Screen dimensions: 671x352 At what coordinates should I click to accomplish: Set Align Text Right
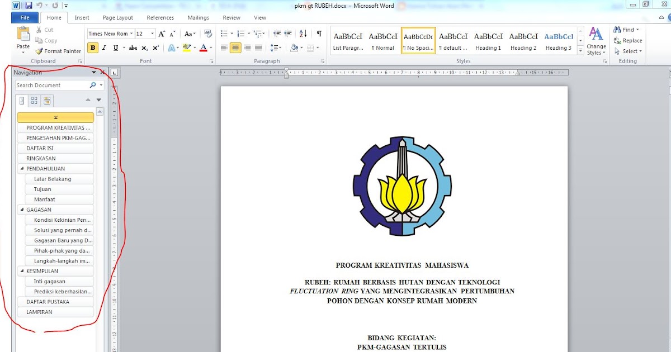pos(247,47)
